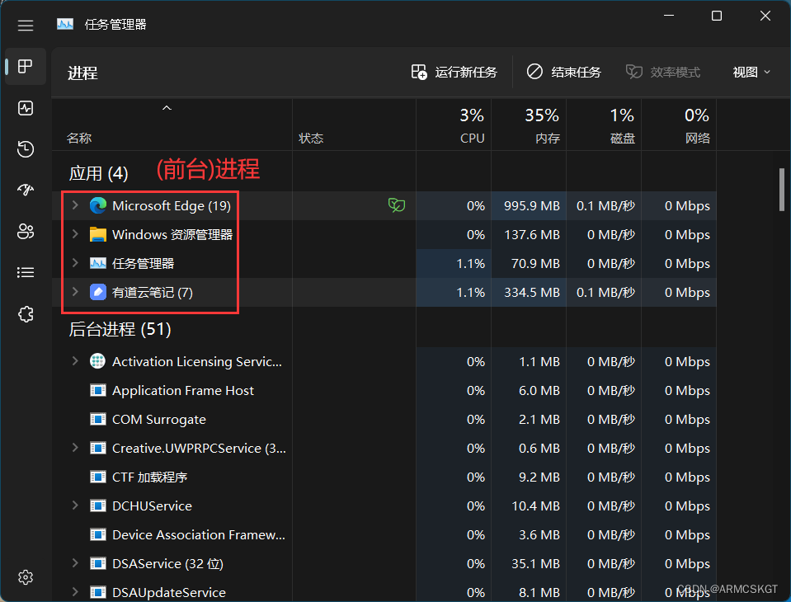Expand Activation Licensing Service group
The width and height of the screenshot is (791, 602).
[x=75, y=360]
